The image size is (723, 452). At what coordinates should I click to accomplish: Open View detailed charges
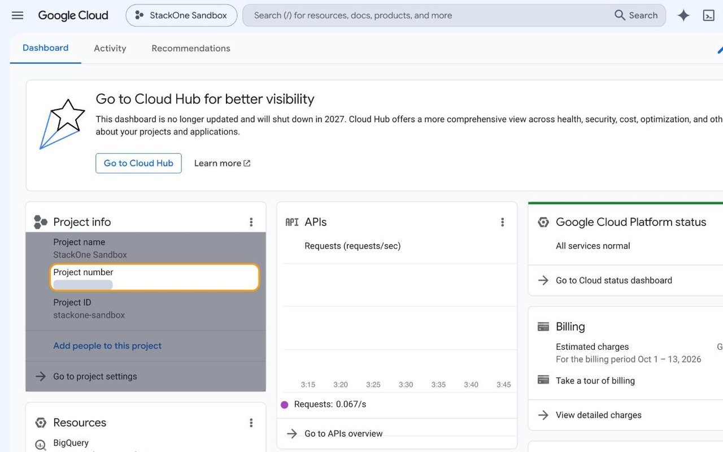click(x=599, y=415)
